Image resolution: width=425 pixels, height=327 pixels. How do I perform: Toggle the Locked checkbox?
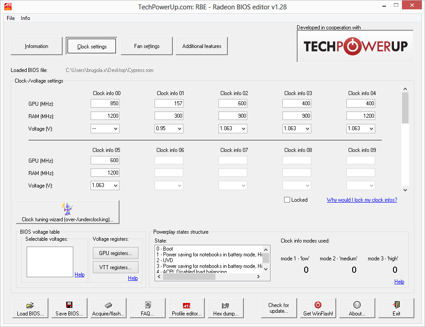[287, 200]
